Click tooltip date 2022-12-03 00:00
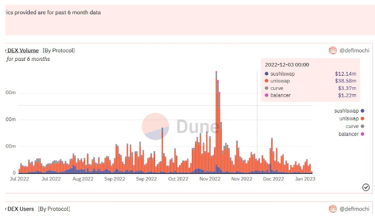The width and height of the screenshot is (375, 221). tap(287, 65)
